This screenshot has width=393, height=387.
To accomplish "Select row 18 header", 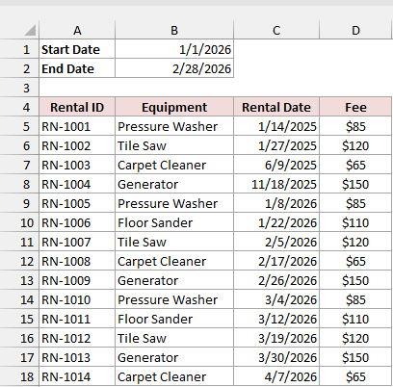I will tap(19, 376).
